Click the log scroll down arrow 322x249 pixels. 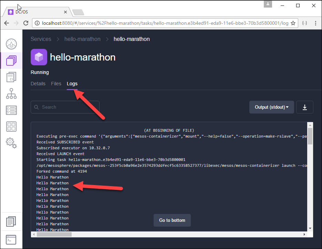coord(310,228)
